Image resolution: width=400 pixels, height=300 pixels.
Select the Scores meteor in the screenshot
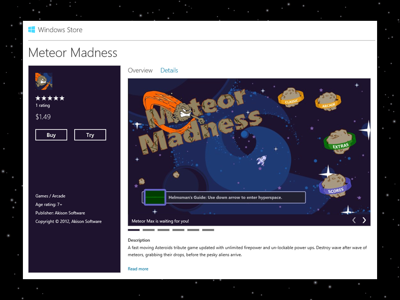pos(335,185)
